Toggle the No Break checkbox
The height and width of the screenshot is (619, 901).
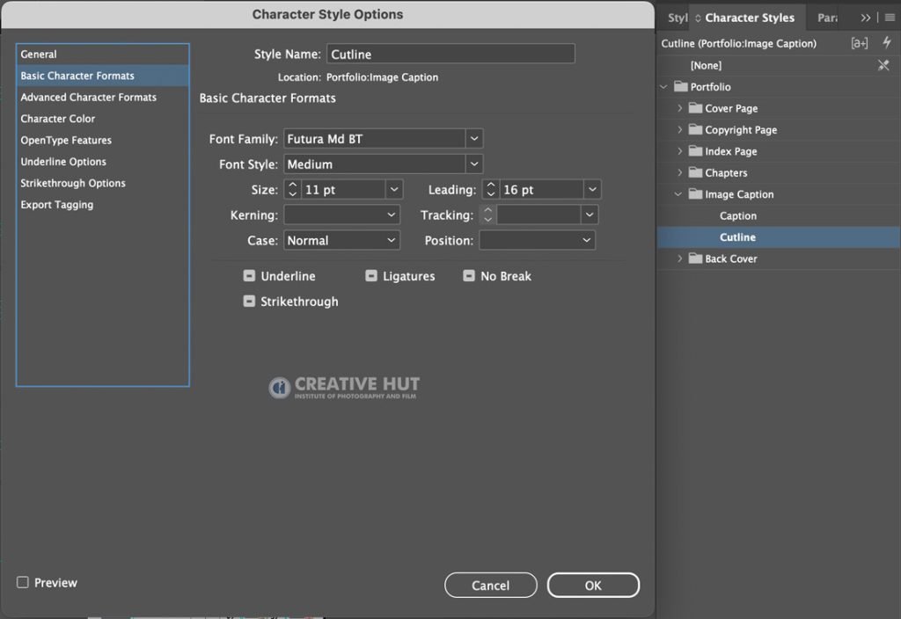469,275
